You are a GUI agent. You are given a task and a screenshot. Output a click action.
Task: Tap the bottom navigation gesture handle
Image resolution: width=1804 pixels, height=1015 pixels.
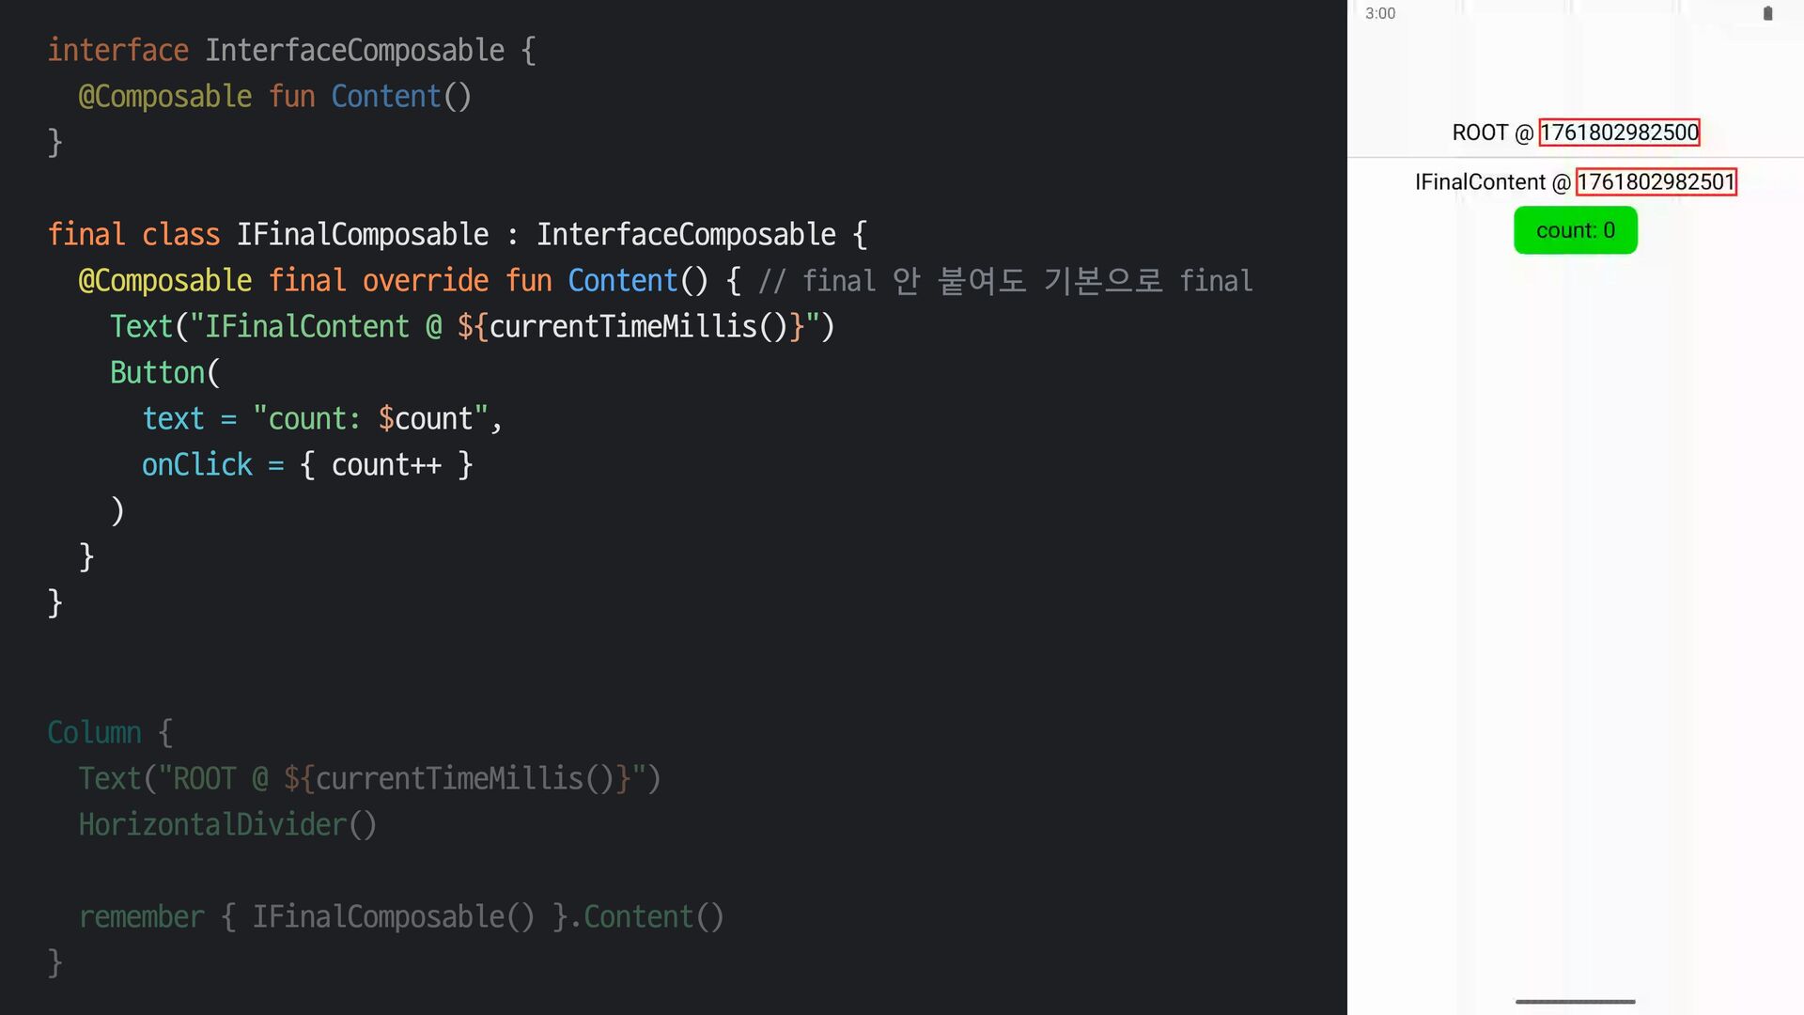pyautogui.click(x=1575, y=1002)
